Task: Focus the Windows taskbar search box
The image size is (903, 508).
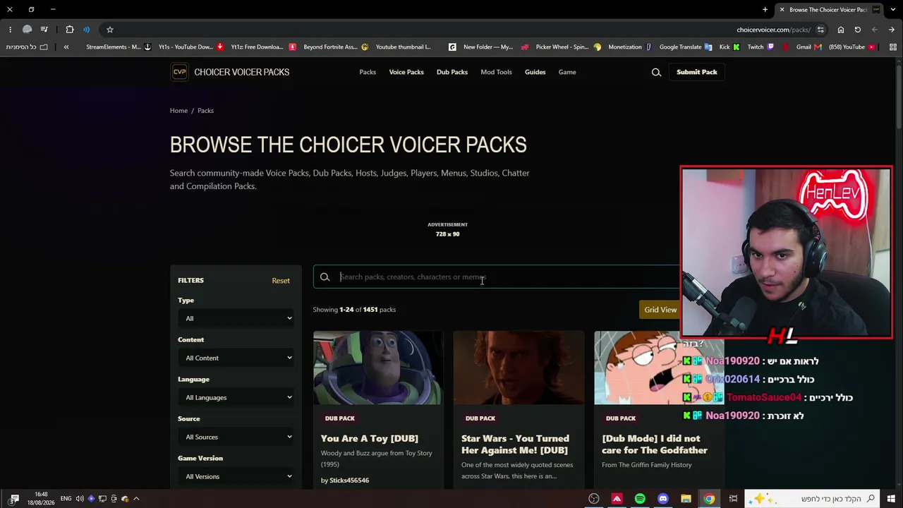Action: (813, 499)
